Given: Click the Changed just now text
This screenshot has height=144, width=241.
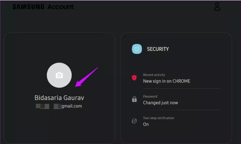Looking at the screenshot, I should pyautogui.click(x=160, y=103).
